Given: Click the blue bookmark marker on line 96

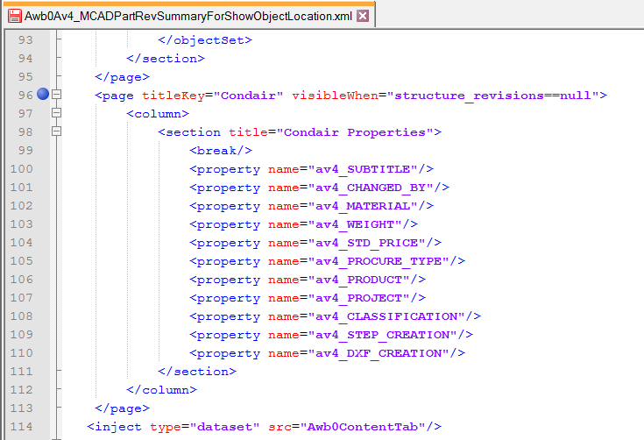Looking at the screenshot, I should click(x=42, y=95).
